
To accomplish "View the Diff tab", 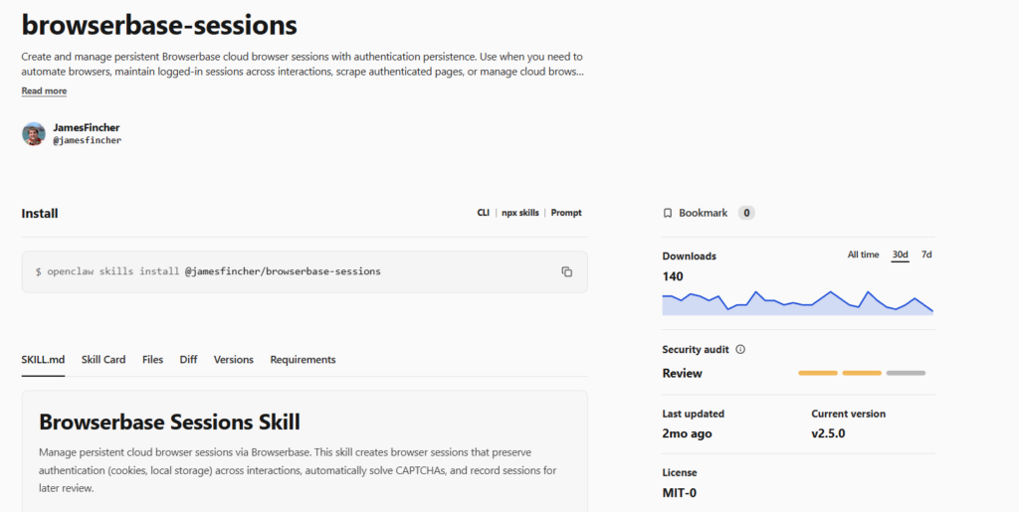I will [x=188, y=360].
